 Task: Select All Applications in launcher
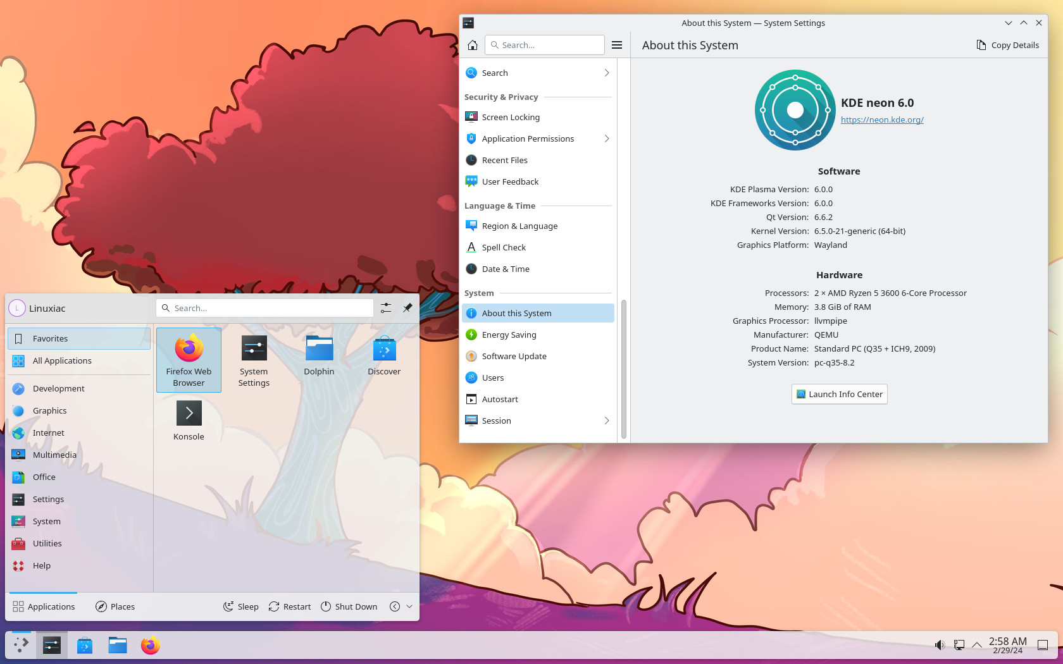[79, 360]
